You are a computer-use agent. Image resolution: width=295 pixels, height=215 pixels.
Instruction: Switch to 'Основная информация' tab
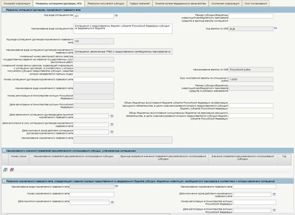click(16, 3)
